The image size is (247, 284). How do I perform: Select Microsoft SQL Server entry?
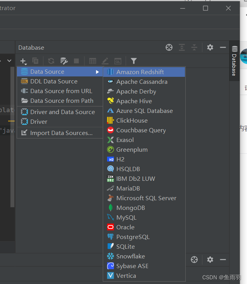[144, 198]
